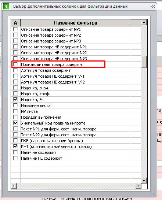Close the filter columns dialog
Screen dimensions: 162x200
coord(152,6)
